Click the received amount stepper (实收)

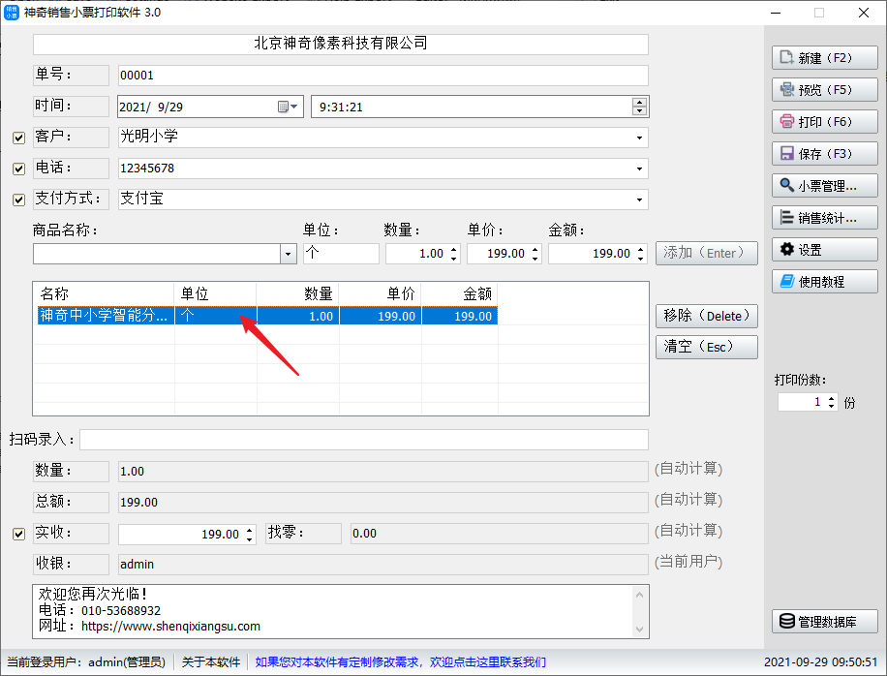(250, 534)
